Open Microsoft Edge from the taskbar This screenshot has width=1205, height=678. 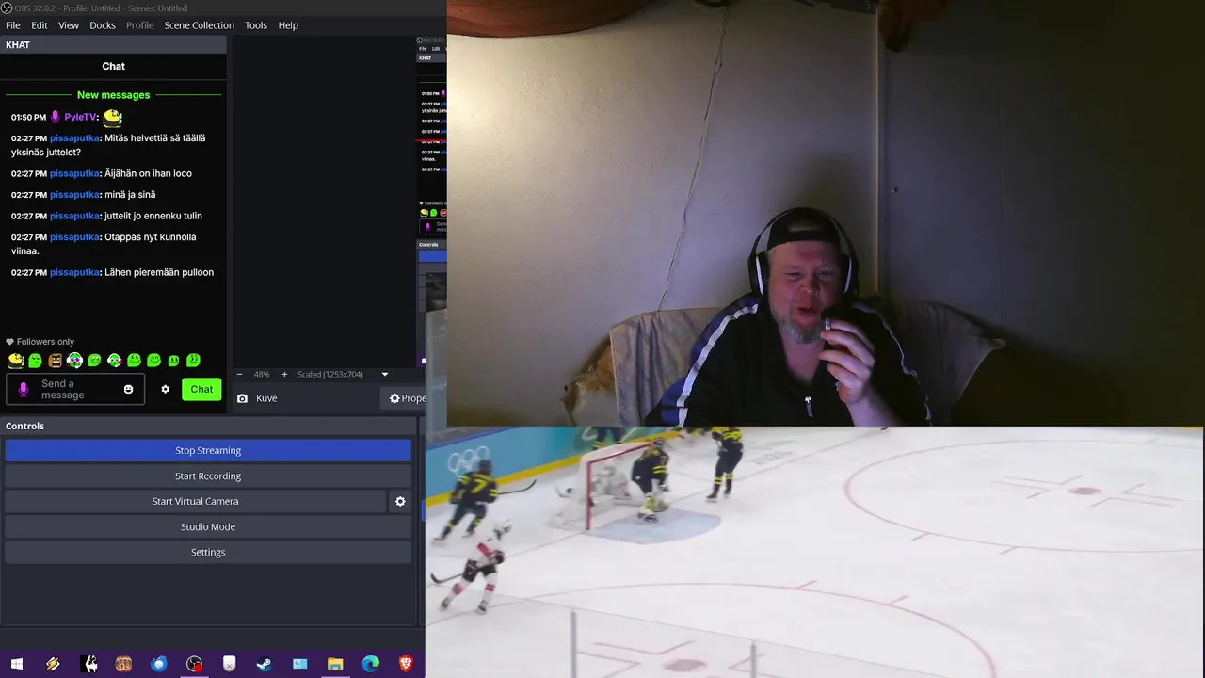[x=371, y=664]
